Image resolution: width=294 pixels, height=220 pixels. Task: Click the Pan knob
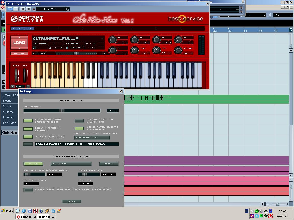tap(156, 50)
